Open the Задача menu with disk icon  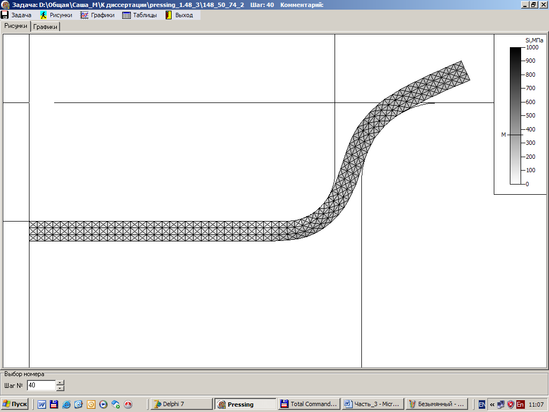pos(17,15)
